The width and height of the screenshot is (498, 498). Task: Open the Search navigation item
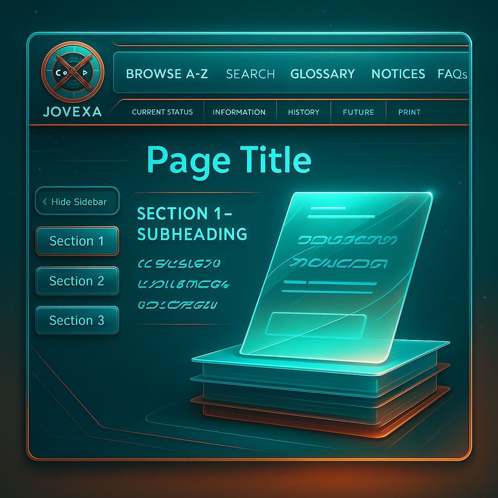(250, 74)
